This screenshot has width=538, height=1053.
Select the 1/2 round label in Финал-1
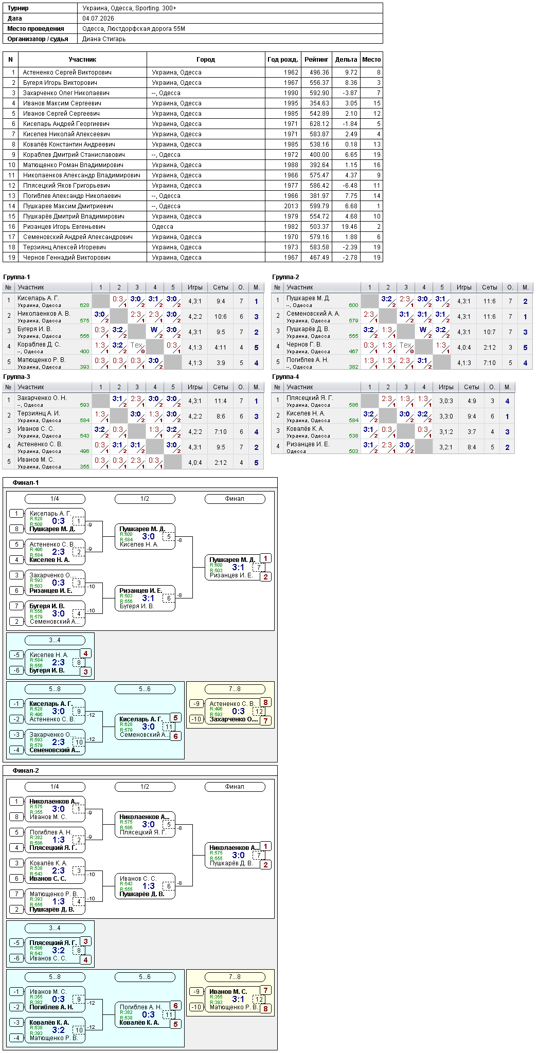145,499
